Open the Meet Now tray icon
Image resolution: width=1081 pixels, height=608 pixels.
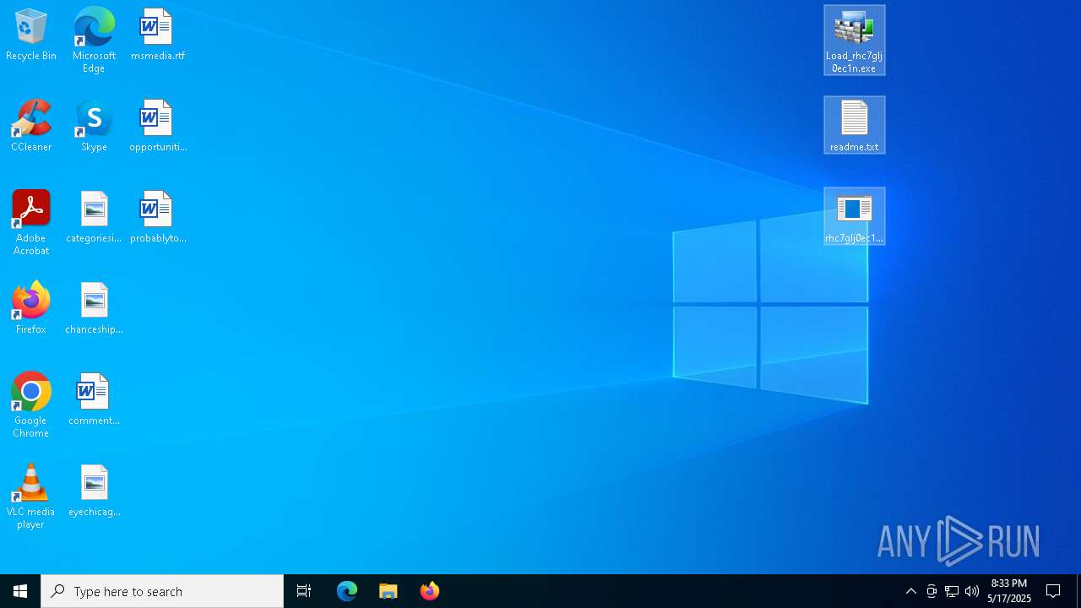[x=932, y=591]
